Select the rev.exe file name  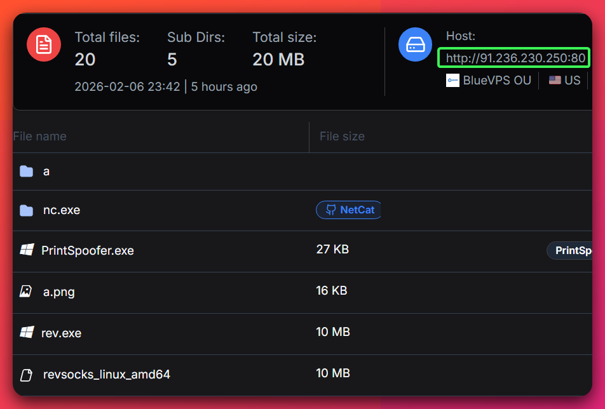coord(62,333)
